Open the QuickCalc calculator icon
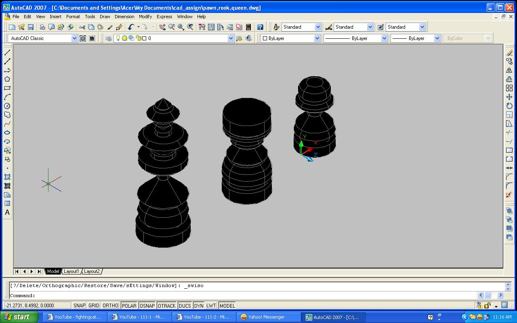 coord(248,27)
